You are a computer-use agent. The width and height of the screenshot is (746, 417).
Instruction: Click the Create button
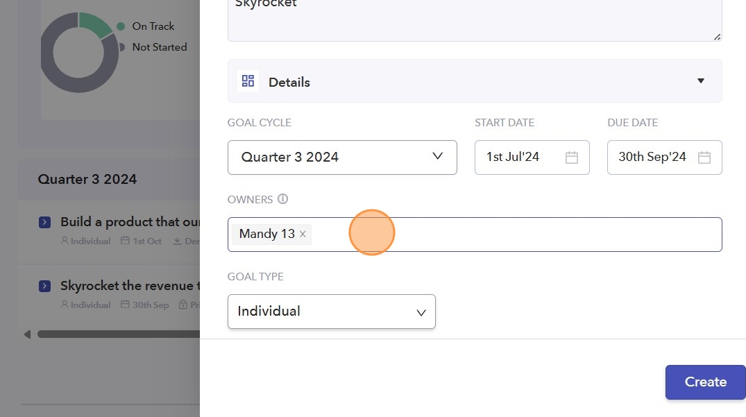pos(705,382)
